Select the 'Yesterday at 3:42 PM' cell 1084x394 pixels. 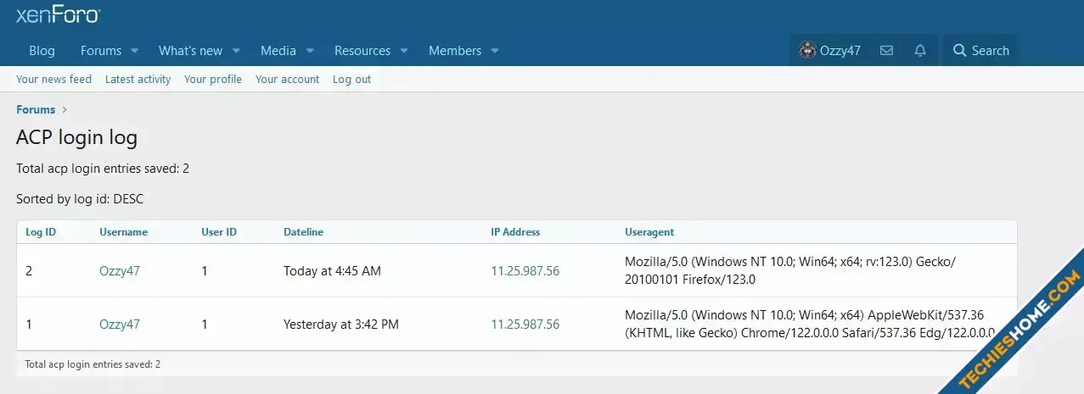coord(341,324)
